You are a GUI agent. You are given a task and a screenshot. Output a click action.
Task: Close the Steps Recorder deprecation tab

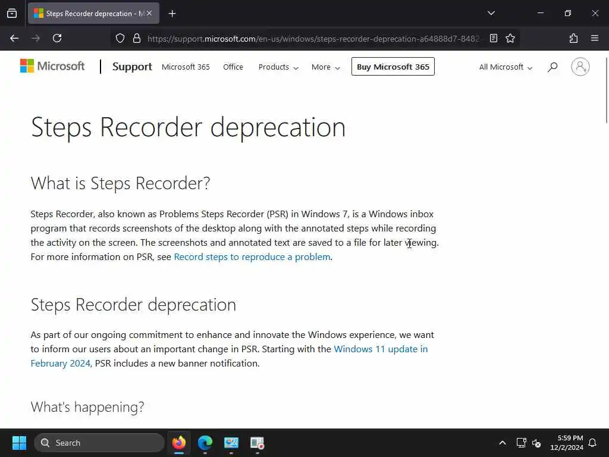pos(149,13)
